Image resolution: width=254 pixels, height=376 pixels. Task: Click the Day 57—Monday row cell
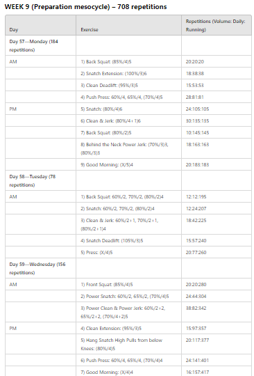[x=41, y=45]
